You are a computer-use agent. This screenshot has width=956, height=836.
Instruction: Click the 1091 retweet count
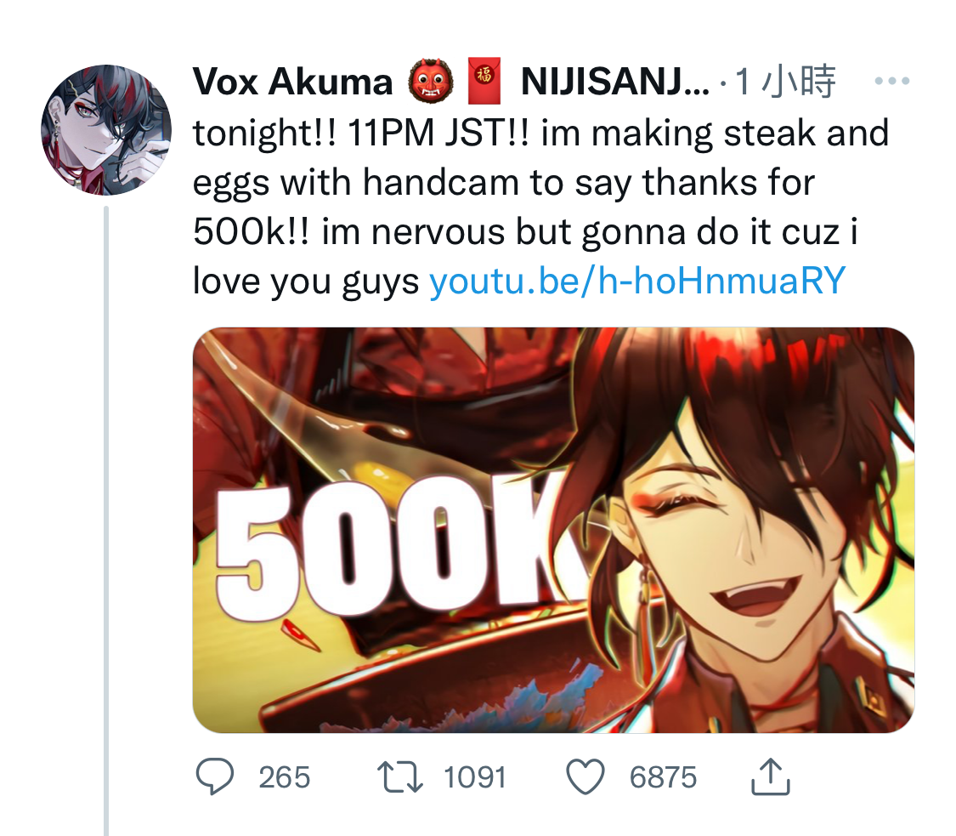[475, 777]
